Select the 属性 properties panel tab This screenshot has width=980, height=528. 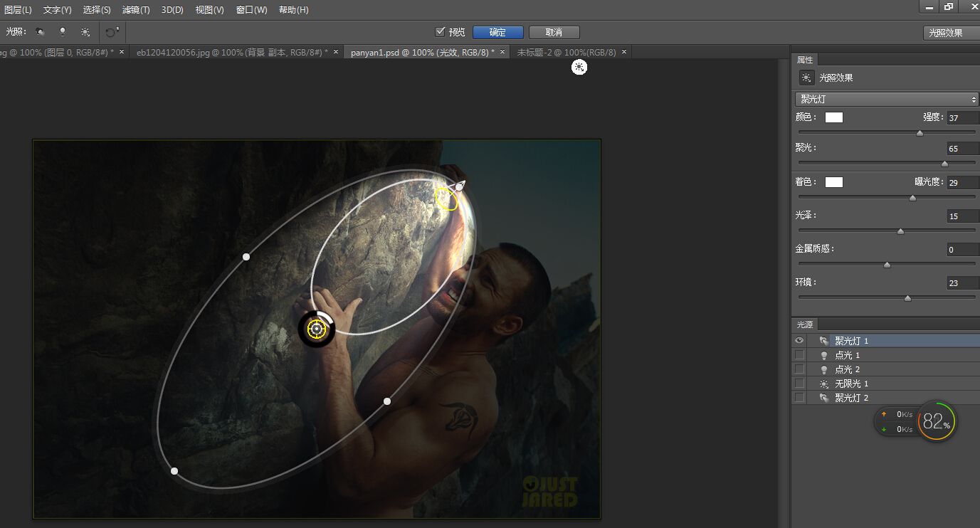805,60
